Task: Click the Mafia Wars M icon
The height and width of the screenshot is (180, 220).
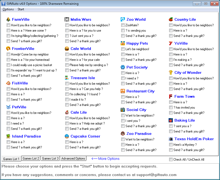Action: coord(67,19)
